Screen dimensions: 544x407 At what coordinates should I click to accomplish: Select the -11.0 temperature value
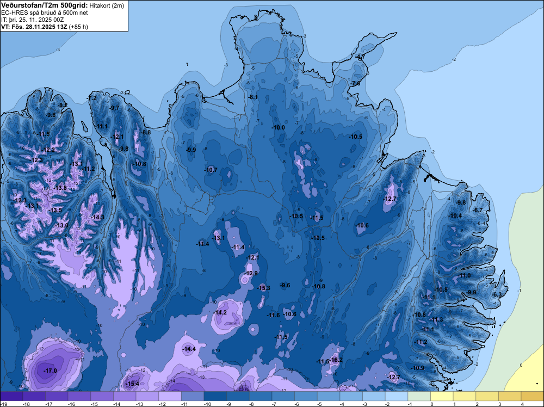[465, 276]
